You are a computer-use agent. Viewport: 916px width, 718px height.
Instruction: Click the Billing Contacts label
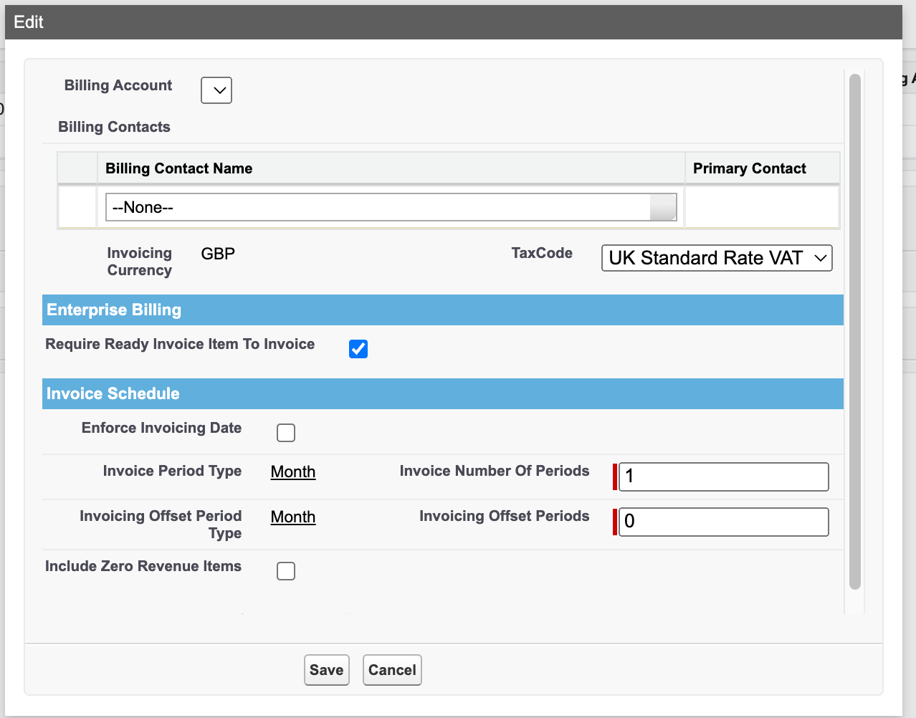click(115, 127)
